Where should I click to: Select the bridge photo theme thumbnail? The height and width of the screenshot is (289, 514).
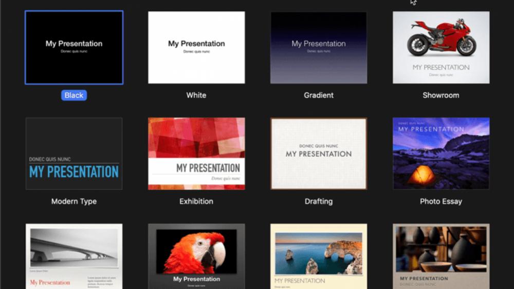pyautogui.click(x=74, y=256)
